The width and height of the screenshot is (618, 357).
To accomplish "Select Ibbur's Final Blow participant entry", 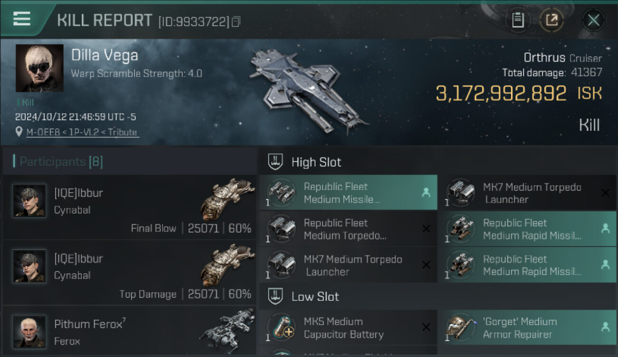I will point(129,208).
